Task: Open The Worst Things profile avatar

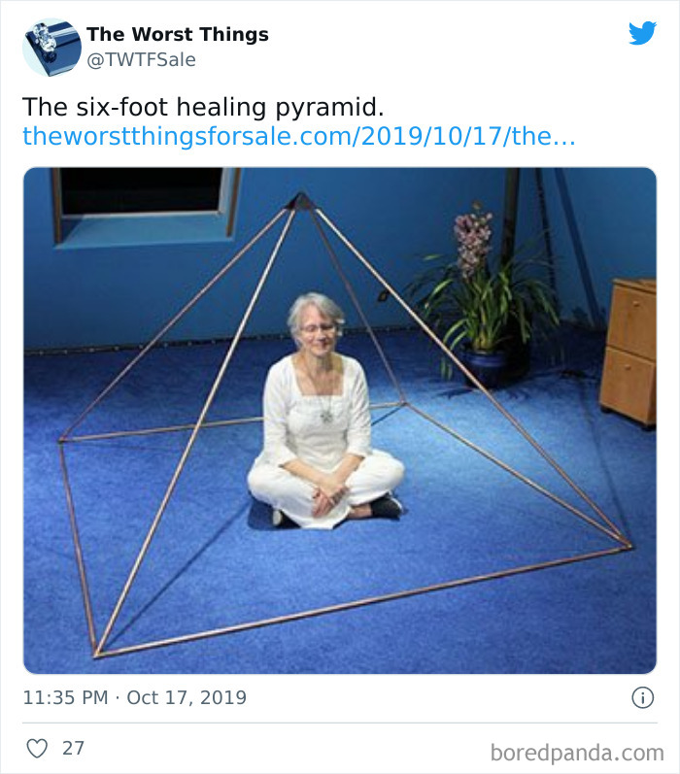Action: coord(51,47)
